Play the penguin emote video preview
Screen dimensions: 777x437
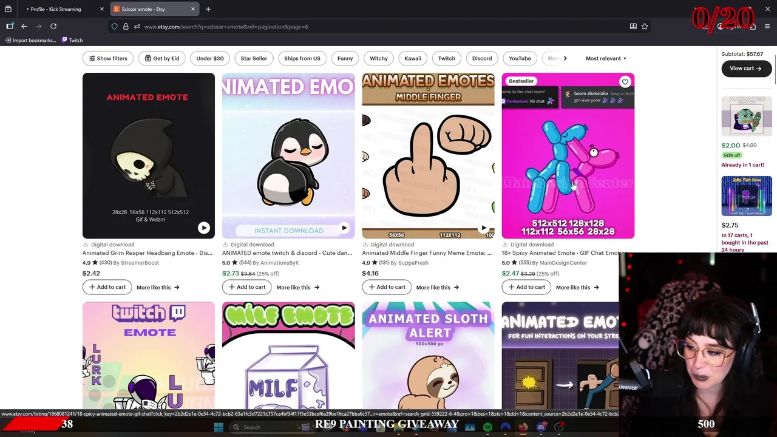coord(344,228)
